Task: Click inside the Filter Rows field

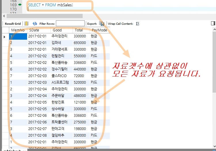Action: point(70,23)
